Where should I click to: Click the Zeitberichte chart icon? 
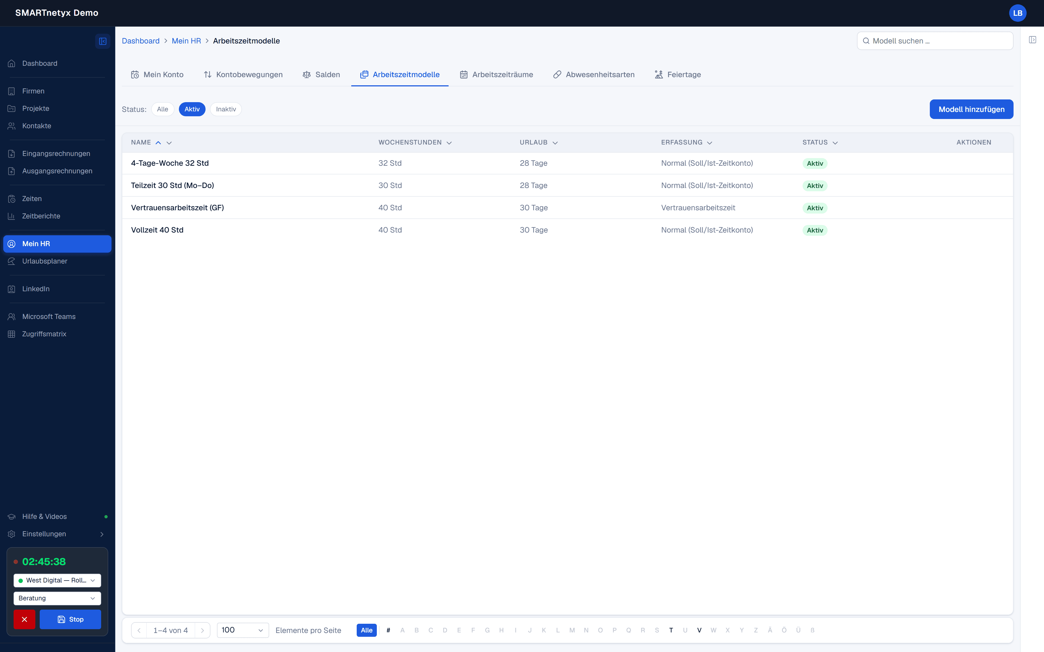12,216
